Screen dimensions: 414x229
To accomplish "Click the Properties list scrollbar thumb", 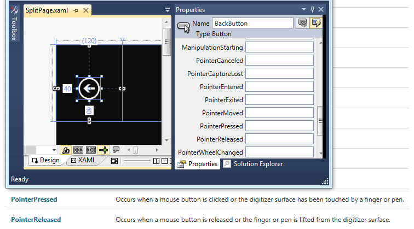I will point(320,121).
